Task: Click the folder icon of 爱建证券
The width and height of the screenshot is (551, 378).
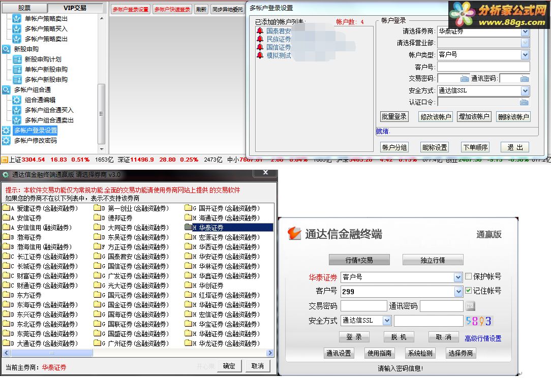Action: (6, 208)
